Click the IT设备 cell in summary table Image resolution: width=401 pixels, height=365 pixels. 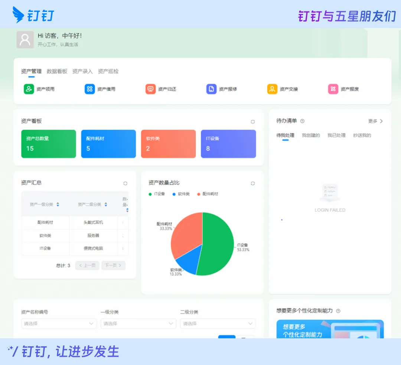point(45,248)
